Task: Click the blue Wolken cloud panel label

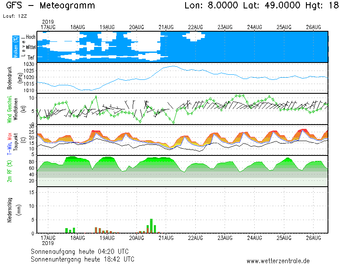Action: 16,47
